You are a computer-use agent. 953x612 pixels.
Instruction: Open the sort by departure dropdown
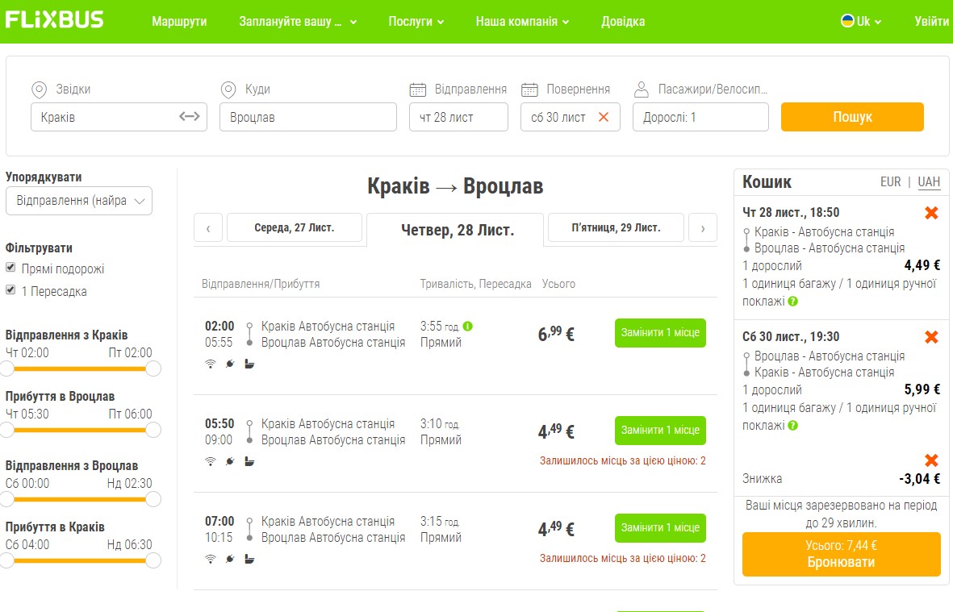tap(79, 201)
